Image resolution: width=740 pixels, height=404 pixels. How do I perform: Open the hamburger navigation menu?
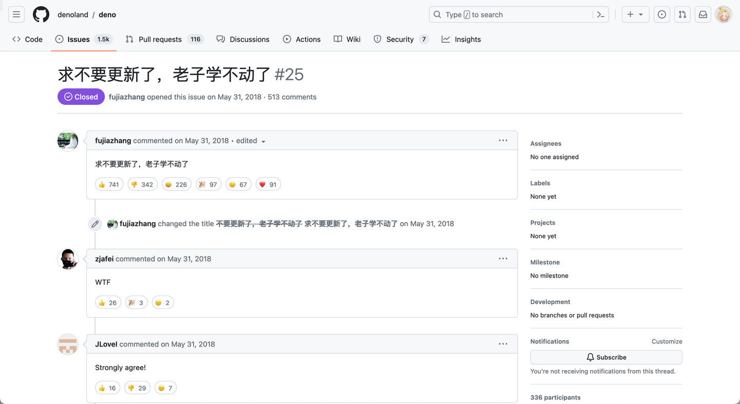[x=16, y=14]
